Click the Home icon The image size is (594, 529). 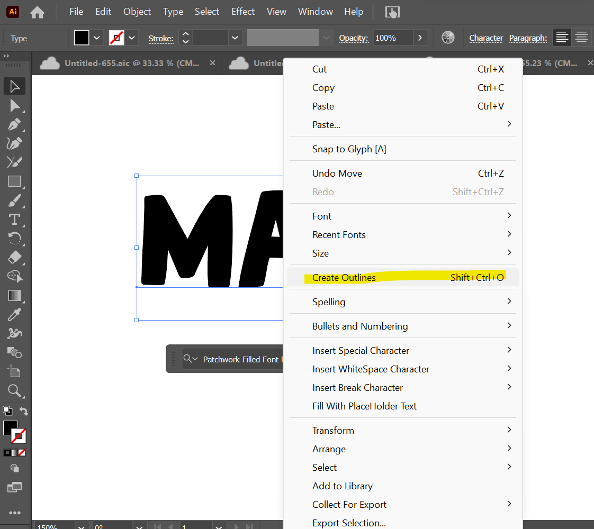37,12
